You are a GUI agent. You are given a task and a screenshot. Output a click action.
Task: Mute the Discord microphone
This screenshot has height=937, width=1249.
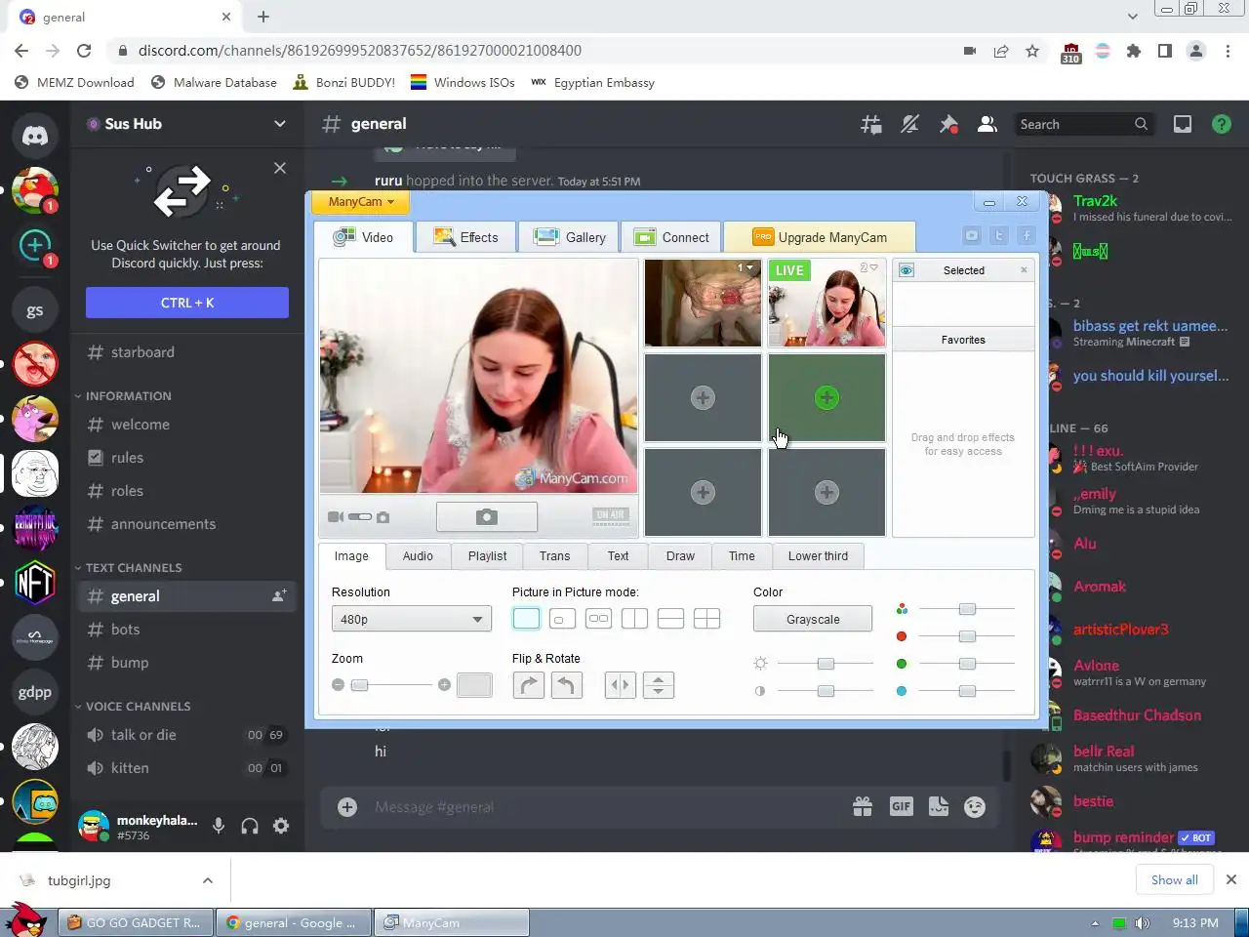(219, 827)
